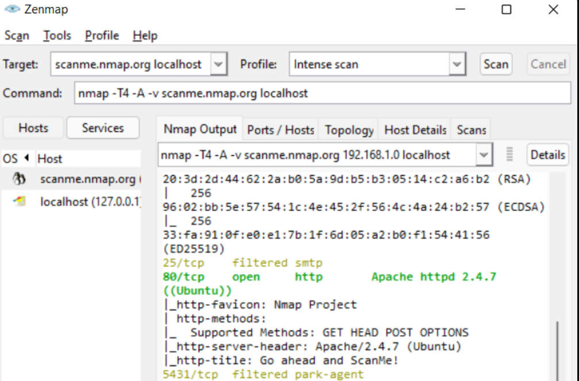Click the 'http-methods:' output line
The width and height of the screenshot is (579, 381).
click(215, 318)
